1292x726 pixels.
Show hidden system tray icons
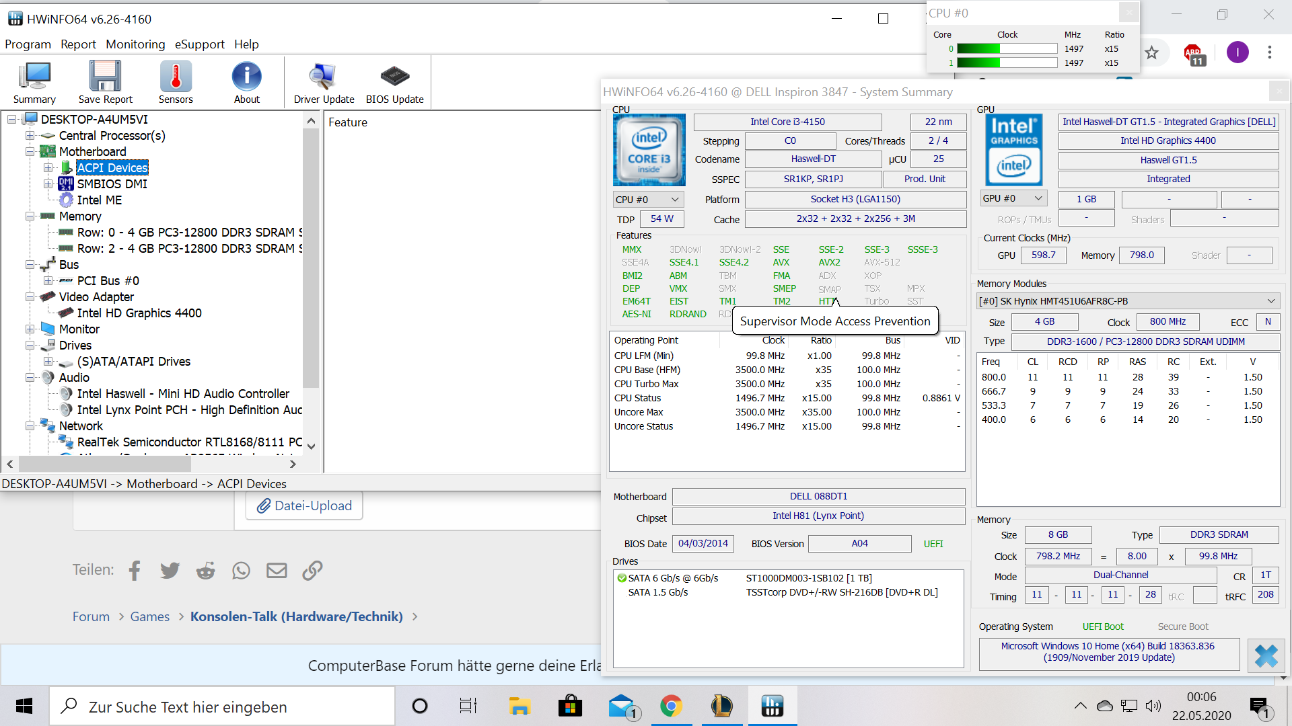1080,706
